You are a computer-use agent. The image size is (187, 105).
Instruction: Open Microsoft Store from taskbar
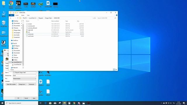pyautogui.click(x=50, y=103)
